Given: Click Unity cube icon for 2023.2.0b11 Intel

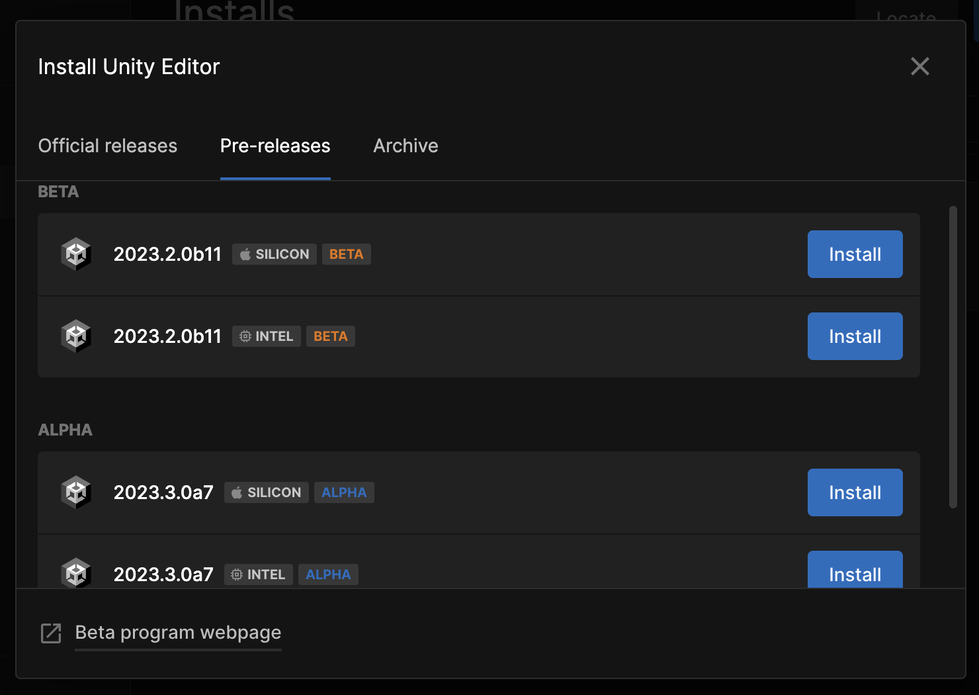Looking at the screenshot, I should coord(76,336).
